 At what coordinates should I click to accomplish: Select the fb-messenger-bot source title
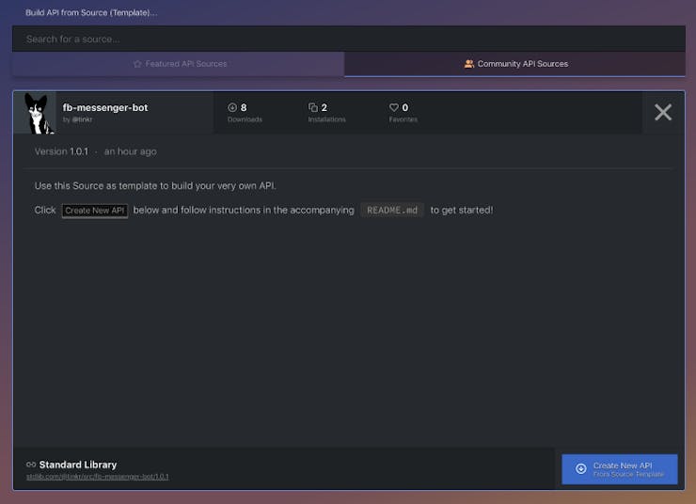pos(105,107)
